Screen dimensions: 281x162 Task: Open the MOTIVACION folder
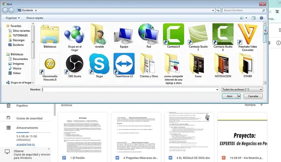(x=223, y=64)
